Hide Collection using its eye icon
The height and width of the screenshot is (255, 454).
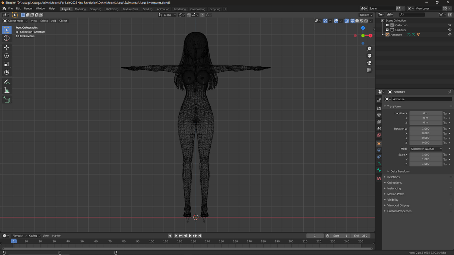pyautogui.click(x=450, y=25)
